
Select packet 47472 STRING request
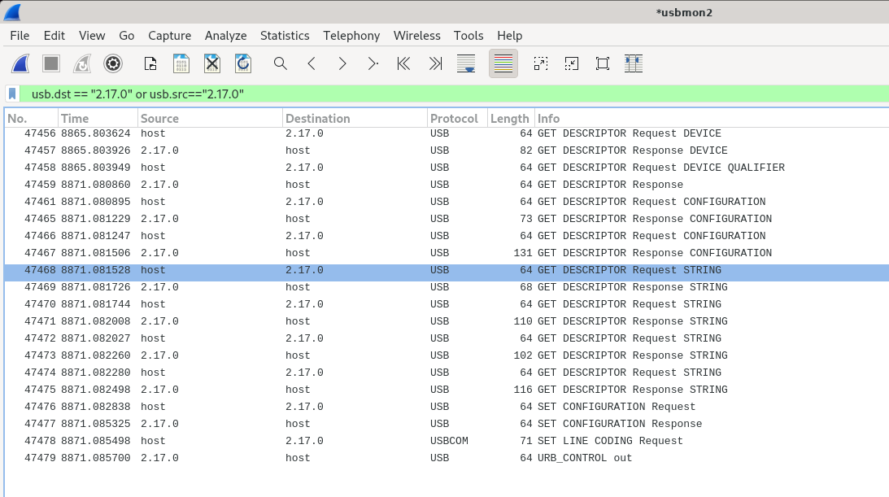(447, 338)
